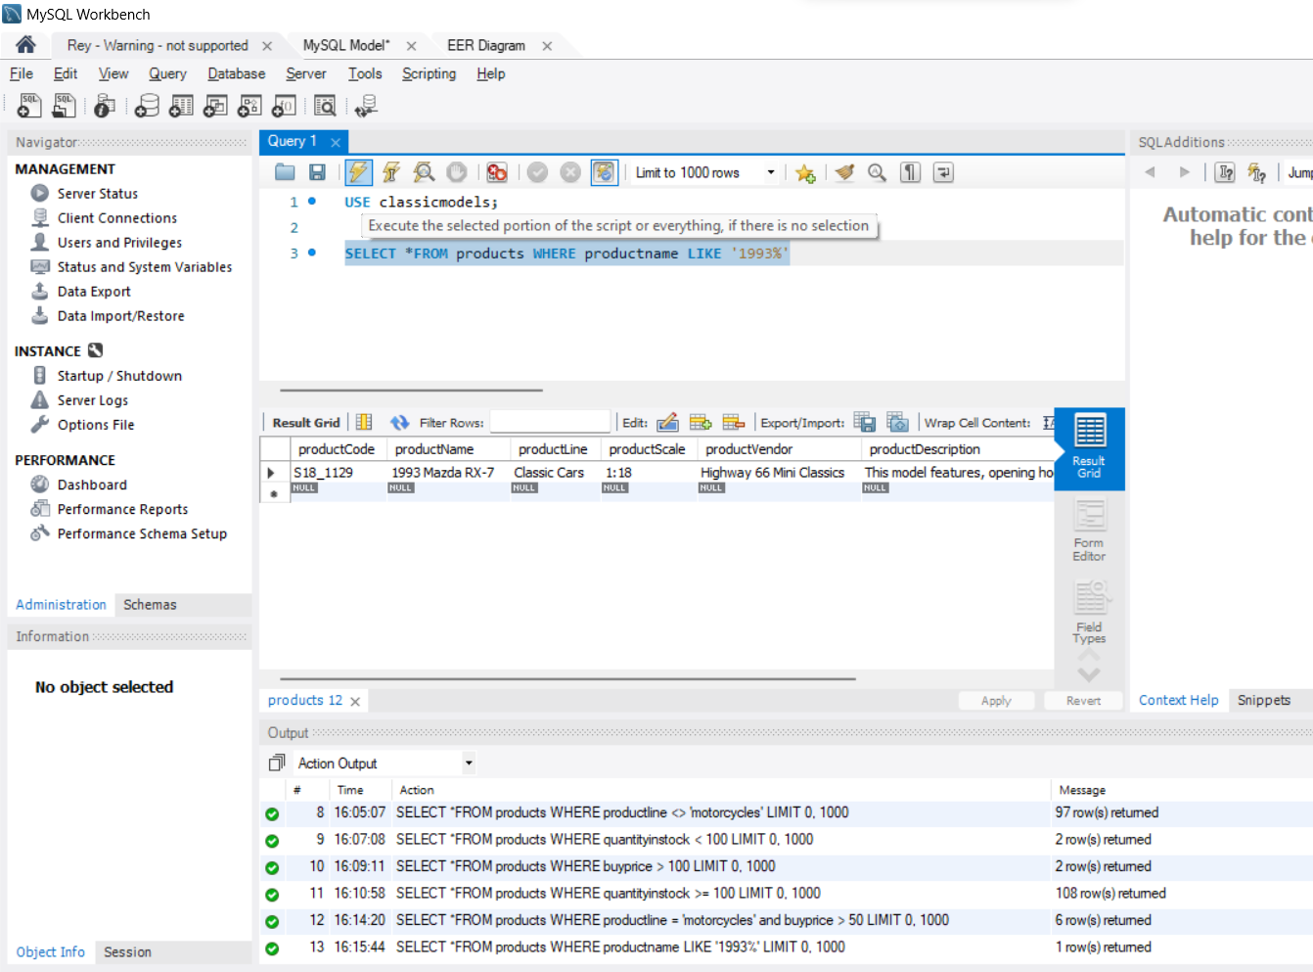Rollback the current transaction

click(x=570, y=172)
